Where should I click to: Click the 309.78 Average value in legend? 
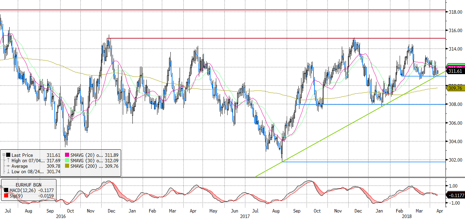[x=53, y=166]
